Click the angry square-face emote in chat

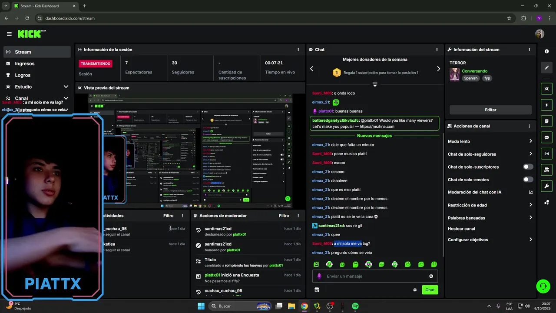coord(316,264)
